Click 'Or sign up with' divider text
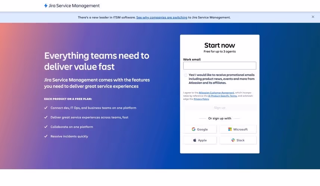The image size is (320, 186). [x=220, y=118]
